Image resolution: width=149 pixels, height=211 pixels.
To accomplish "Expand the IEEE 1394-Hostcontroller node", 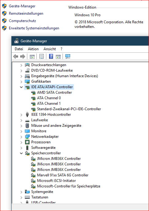I will [x=21, y=115].
